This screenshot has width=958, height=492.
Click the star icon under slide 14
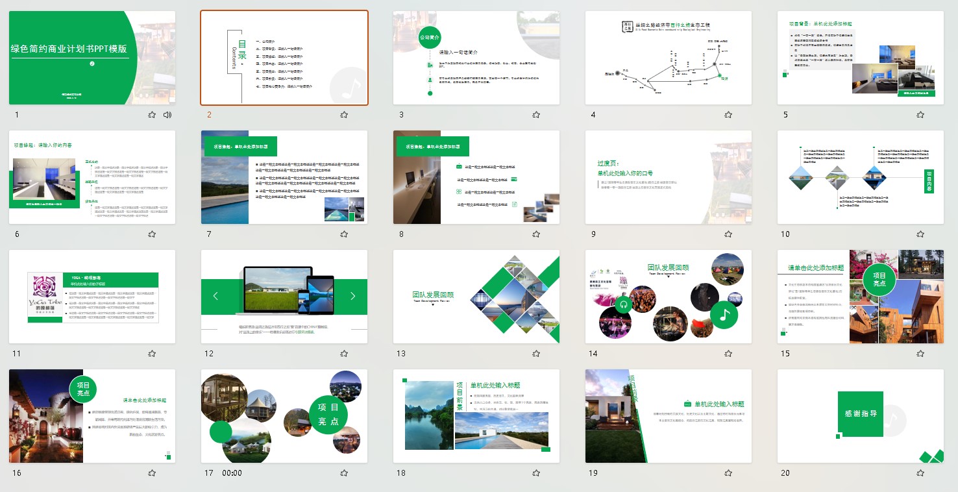click(728, 354)
